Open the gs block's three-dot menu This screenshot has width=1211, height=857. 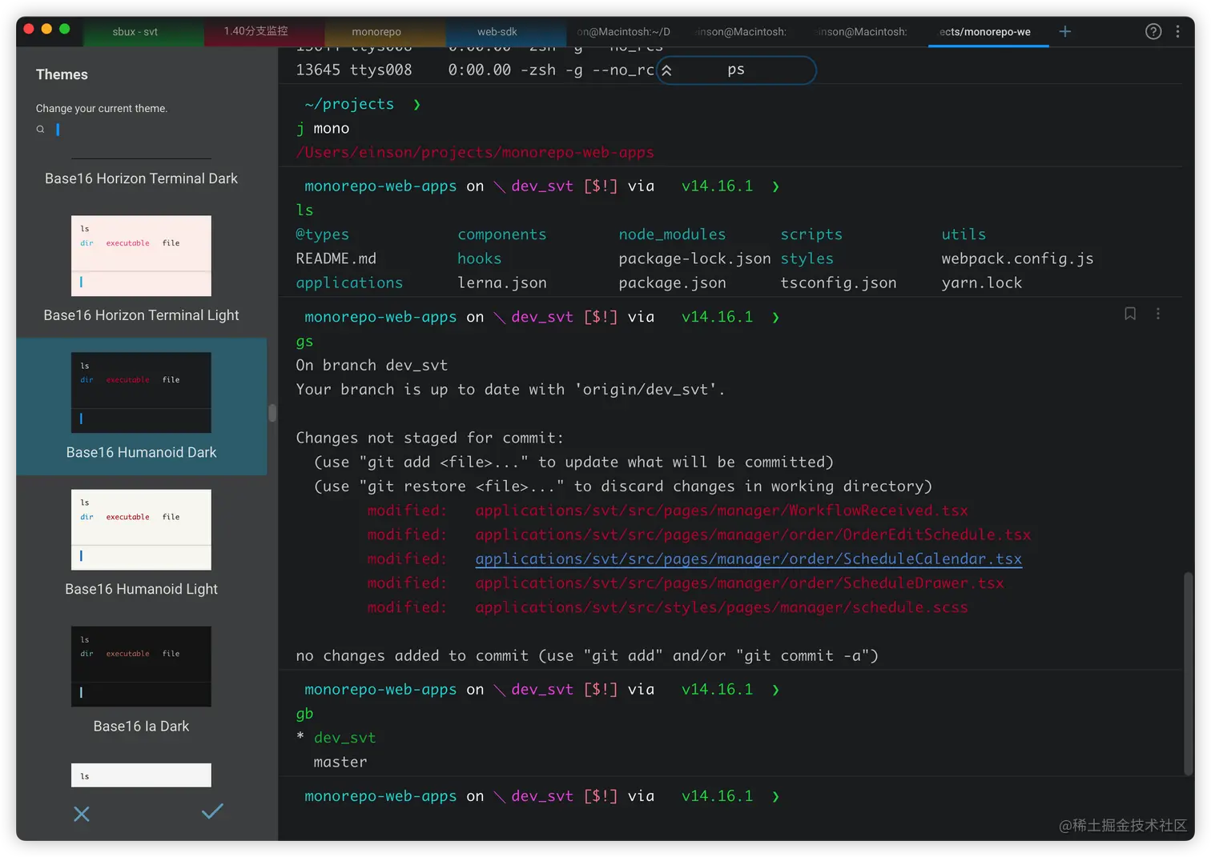pyautogui.click(x=1157, y=314)
